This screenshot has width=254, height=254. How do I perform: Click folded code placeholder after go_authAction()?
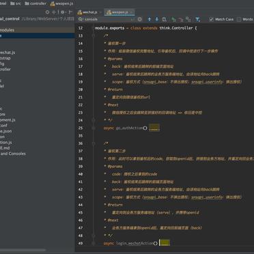click(154, 128)
